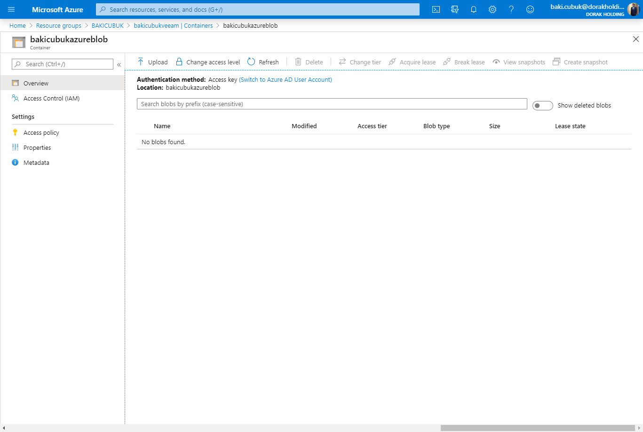Click Change tier in toolbar
Image resolution: width=643 pixels, height=432 pixels.
[x=360, y=62]
